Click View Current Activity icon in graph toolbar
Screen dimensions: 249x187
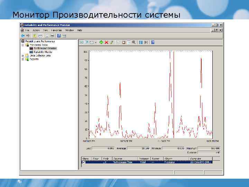click(82, 42)
